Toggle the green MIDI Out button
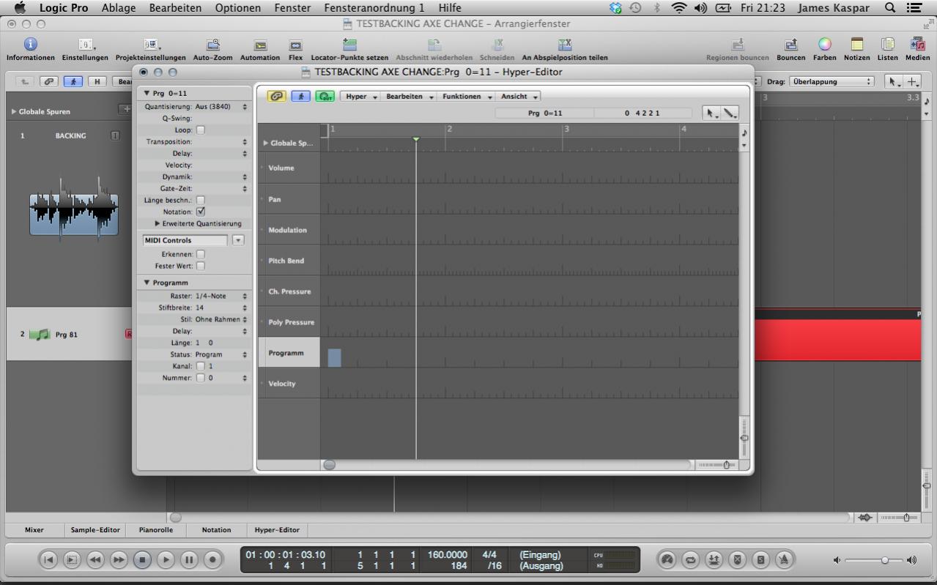Screen dimensions: 937x585 click(325, 97)
